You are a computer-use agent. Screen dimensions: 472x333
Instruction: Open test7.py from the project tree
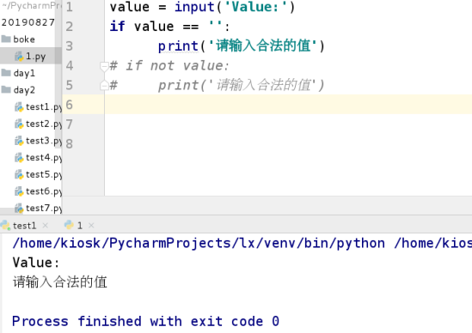[44, 208]
